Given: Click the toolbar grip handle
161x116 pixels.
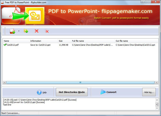Looking at the screenshot, I should [x=5, y=31].
